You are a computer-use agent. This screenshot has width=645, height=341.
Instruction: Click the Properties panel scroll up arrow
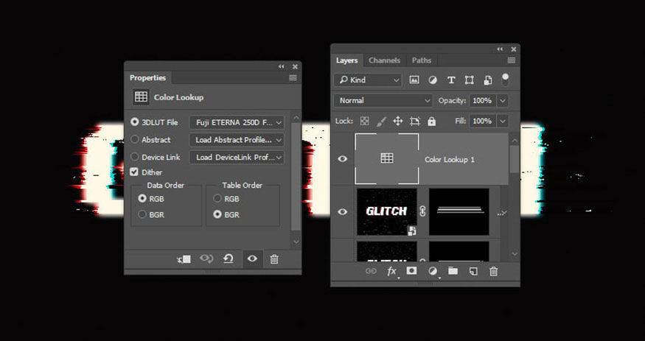[x=296, y=119]
